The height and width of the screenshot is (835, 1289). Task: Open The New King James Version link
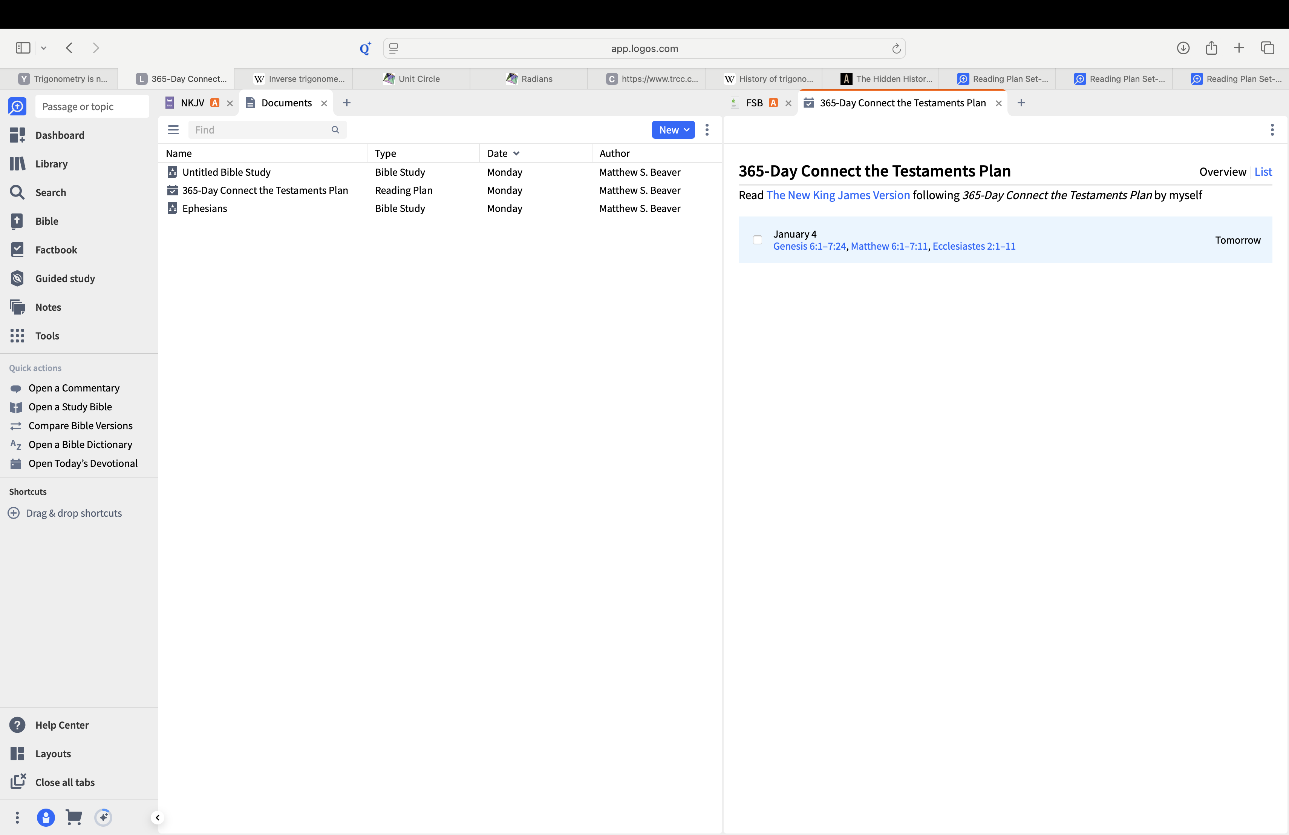coord(838,195)
